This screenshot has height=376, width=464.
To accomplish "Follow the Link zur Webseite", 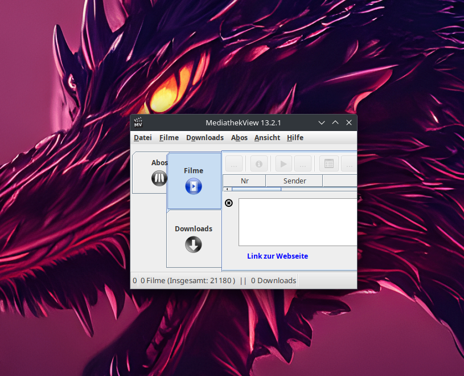I will click(x=277, y=256).
